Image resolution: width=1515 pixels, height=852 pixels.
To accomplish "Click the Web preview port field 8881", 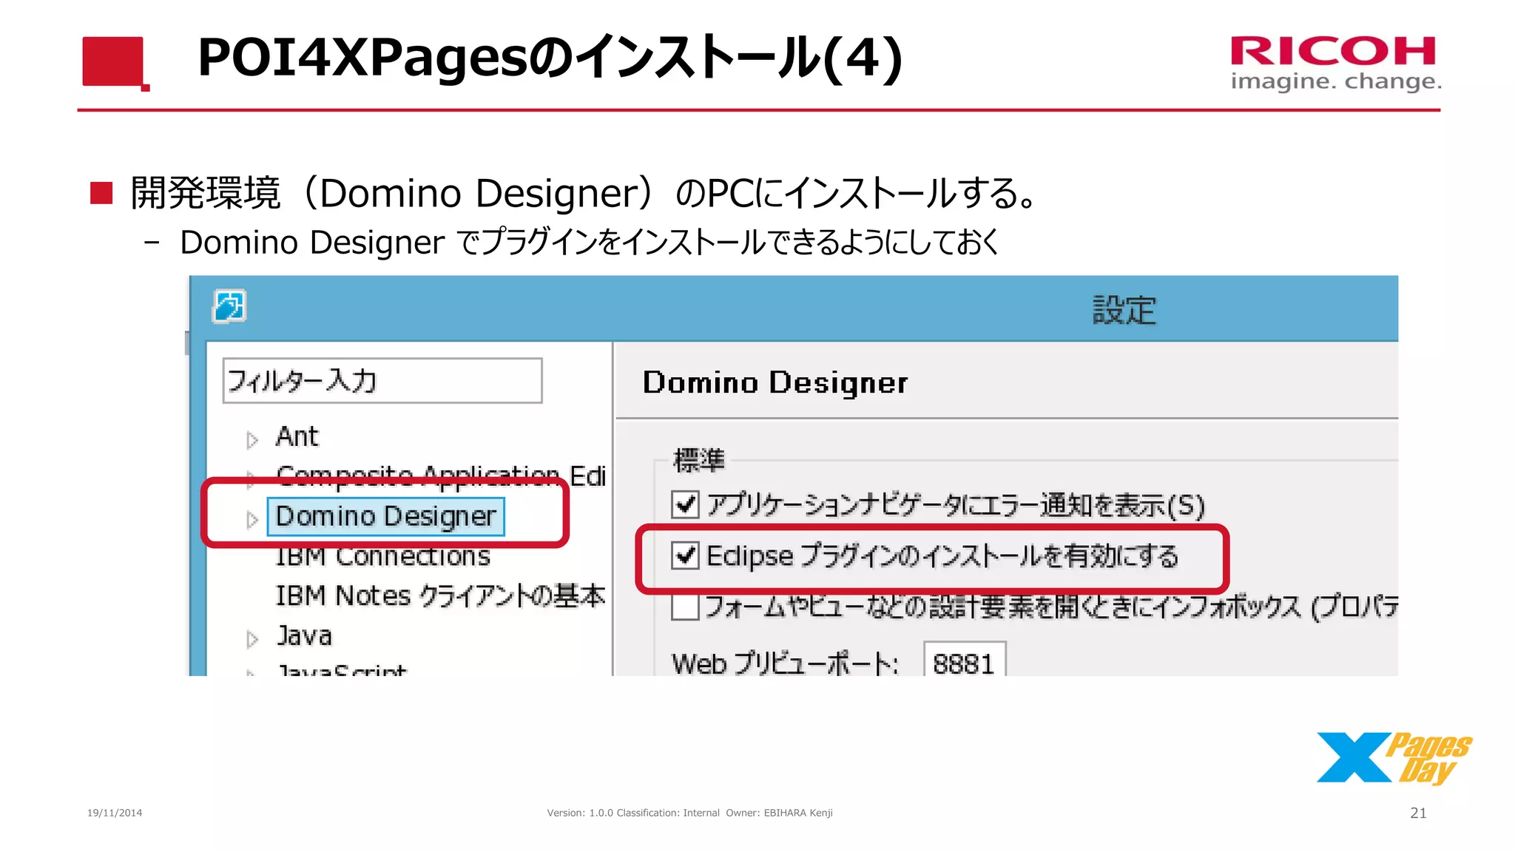I will 965,660.
